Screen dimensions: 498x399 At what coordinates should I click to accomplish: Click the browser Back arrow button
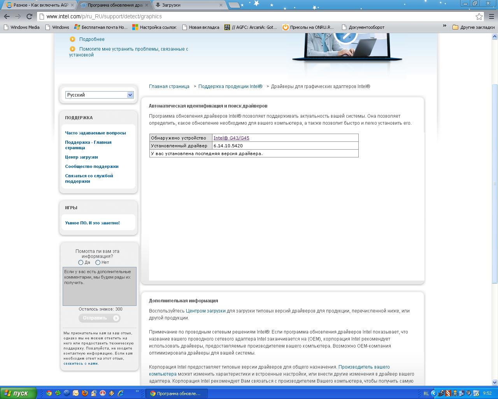(x=7, y=16)
